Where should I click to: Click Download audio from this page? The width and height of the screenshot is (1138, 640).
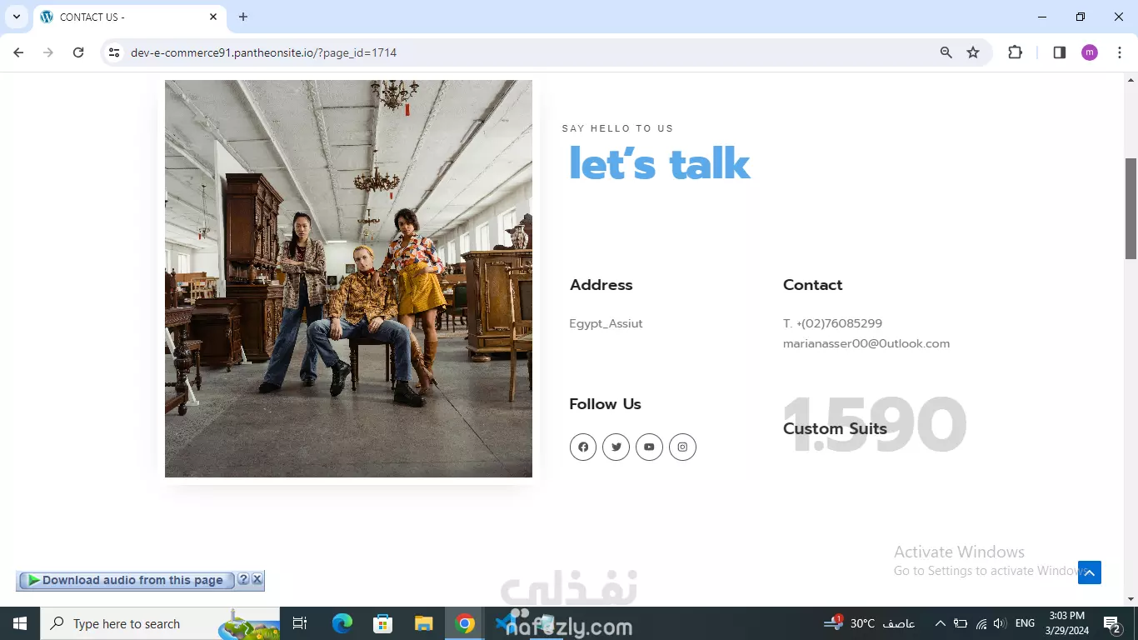pyautogui.click(x=126, y=580)
